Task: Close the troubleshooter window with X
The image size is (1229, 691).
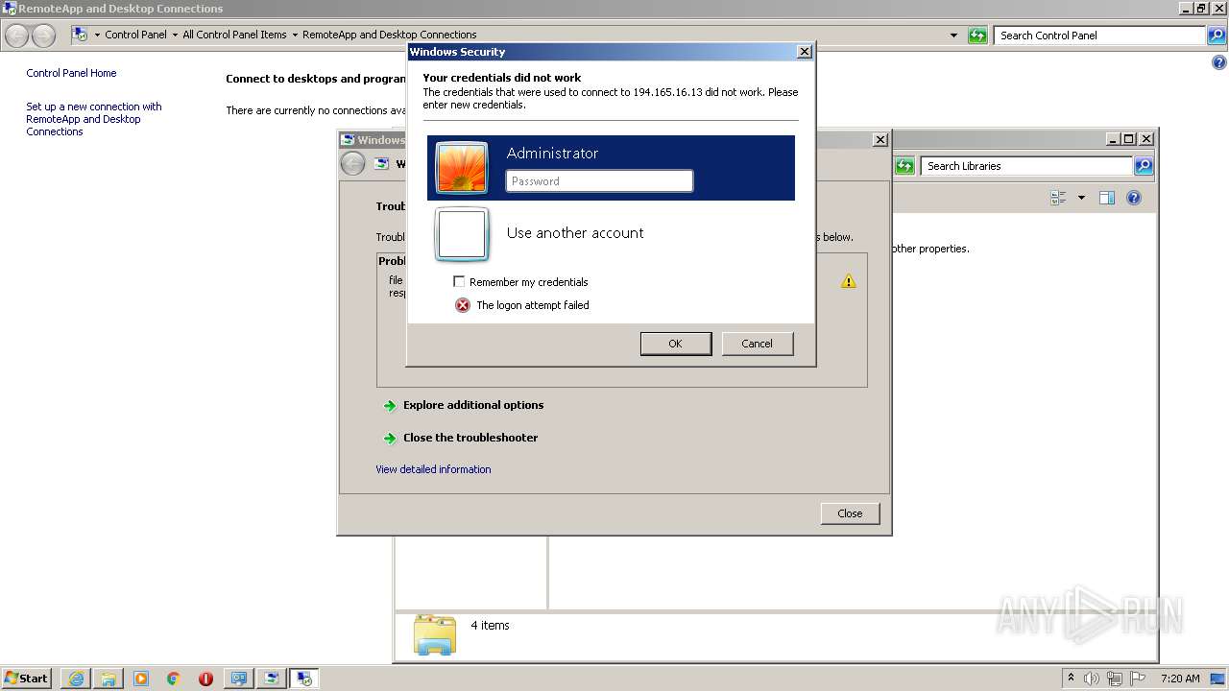Action: coord(880,140)
